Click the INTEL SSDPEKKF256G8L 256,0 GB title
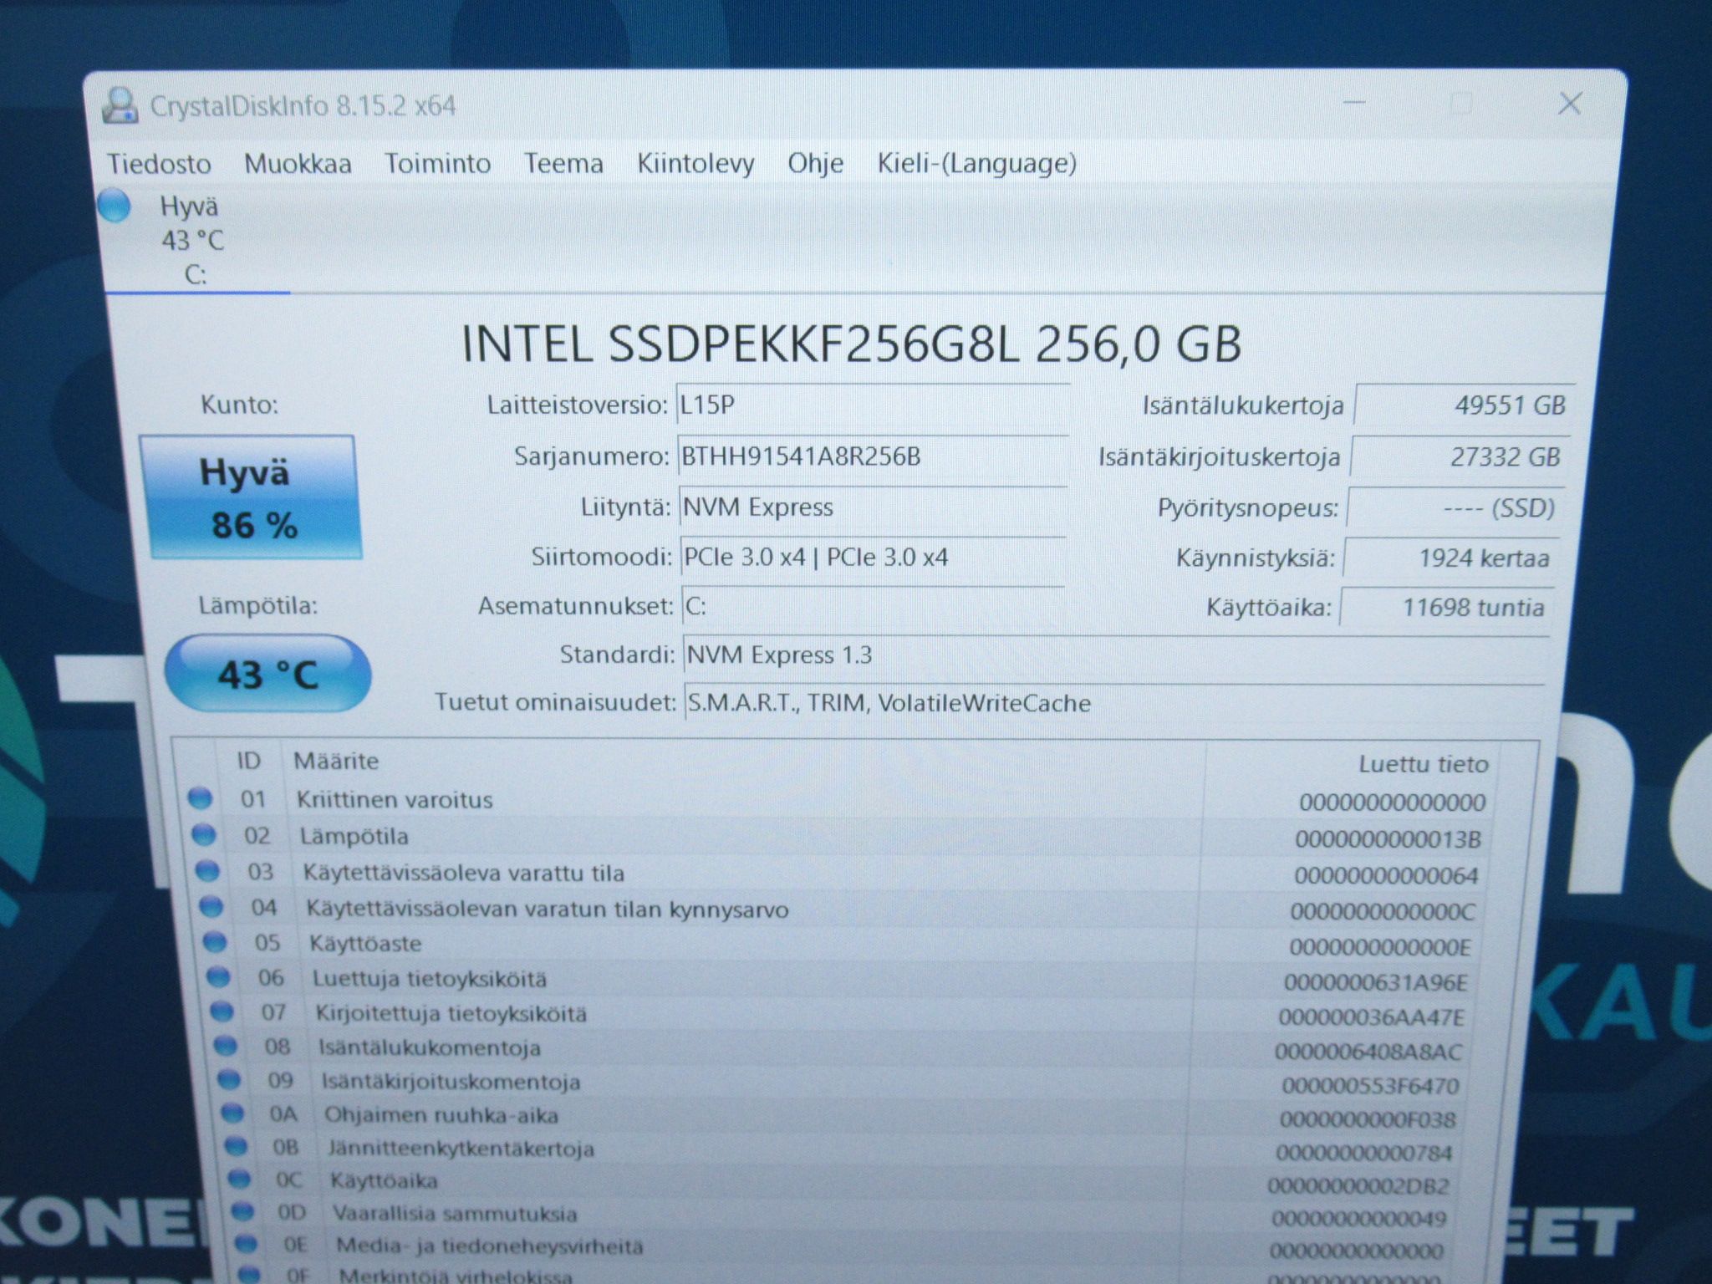1712x1284 pixels. (x=851, y=344)
